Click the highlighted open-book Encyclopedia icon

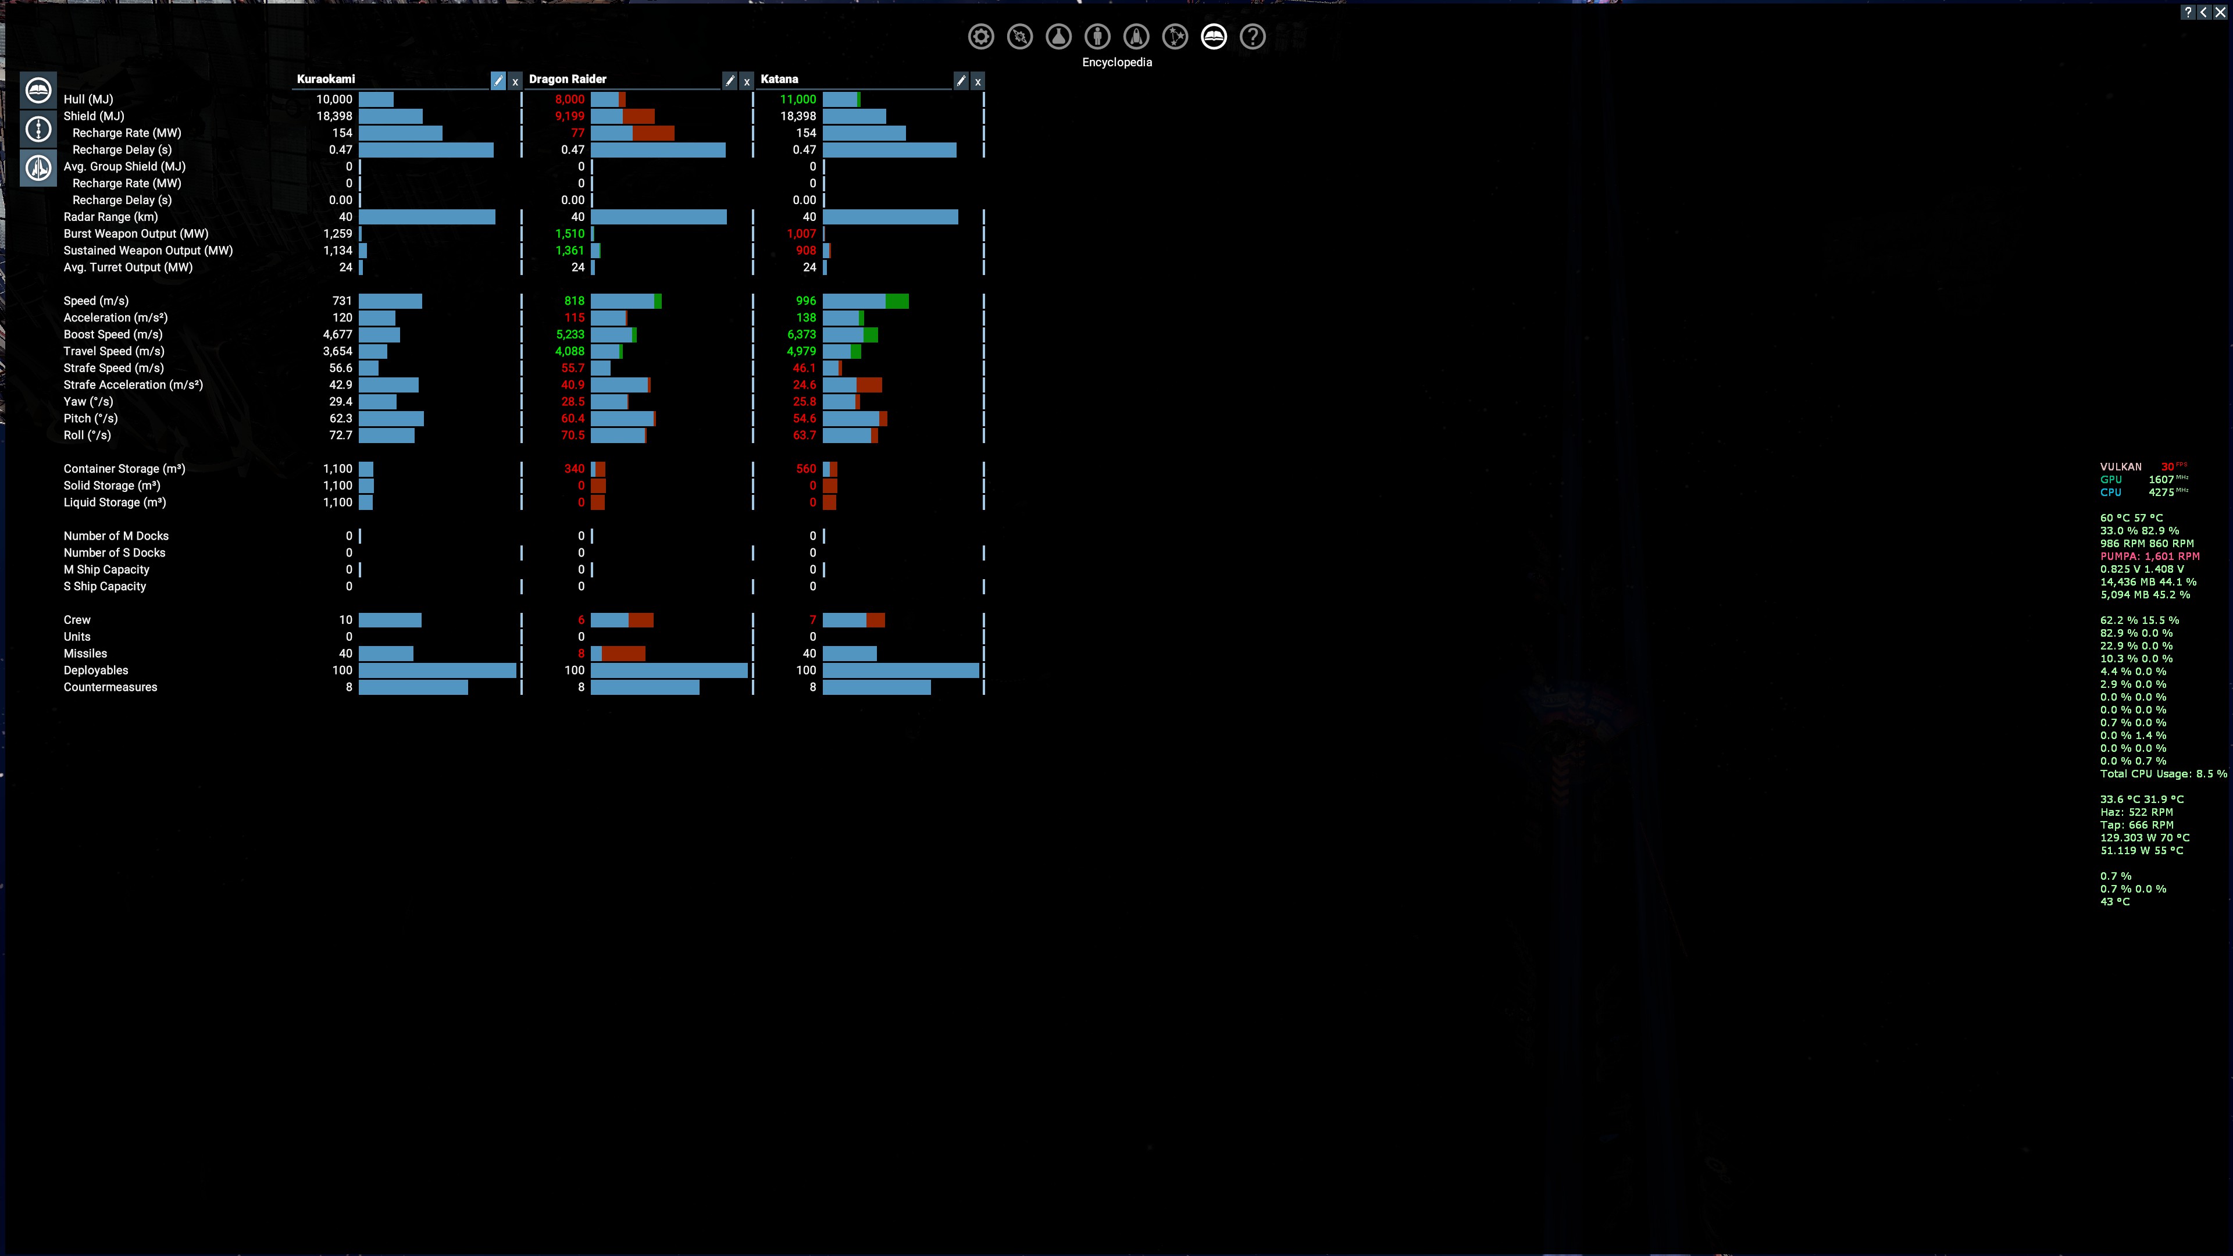(x=1214, y=37)
